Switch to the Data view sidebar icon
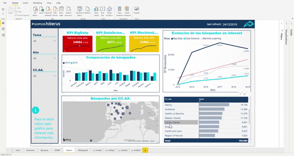294x156 pixels. pos(3,29)
